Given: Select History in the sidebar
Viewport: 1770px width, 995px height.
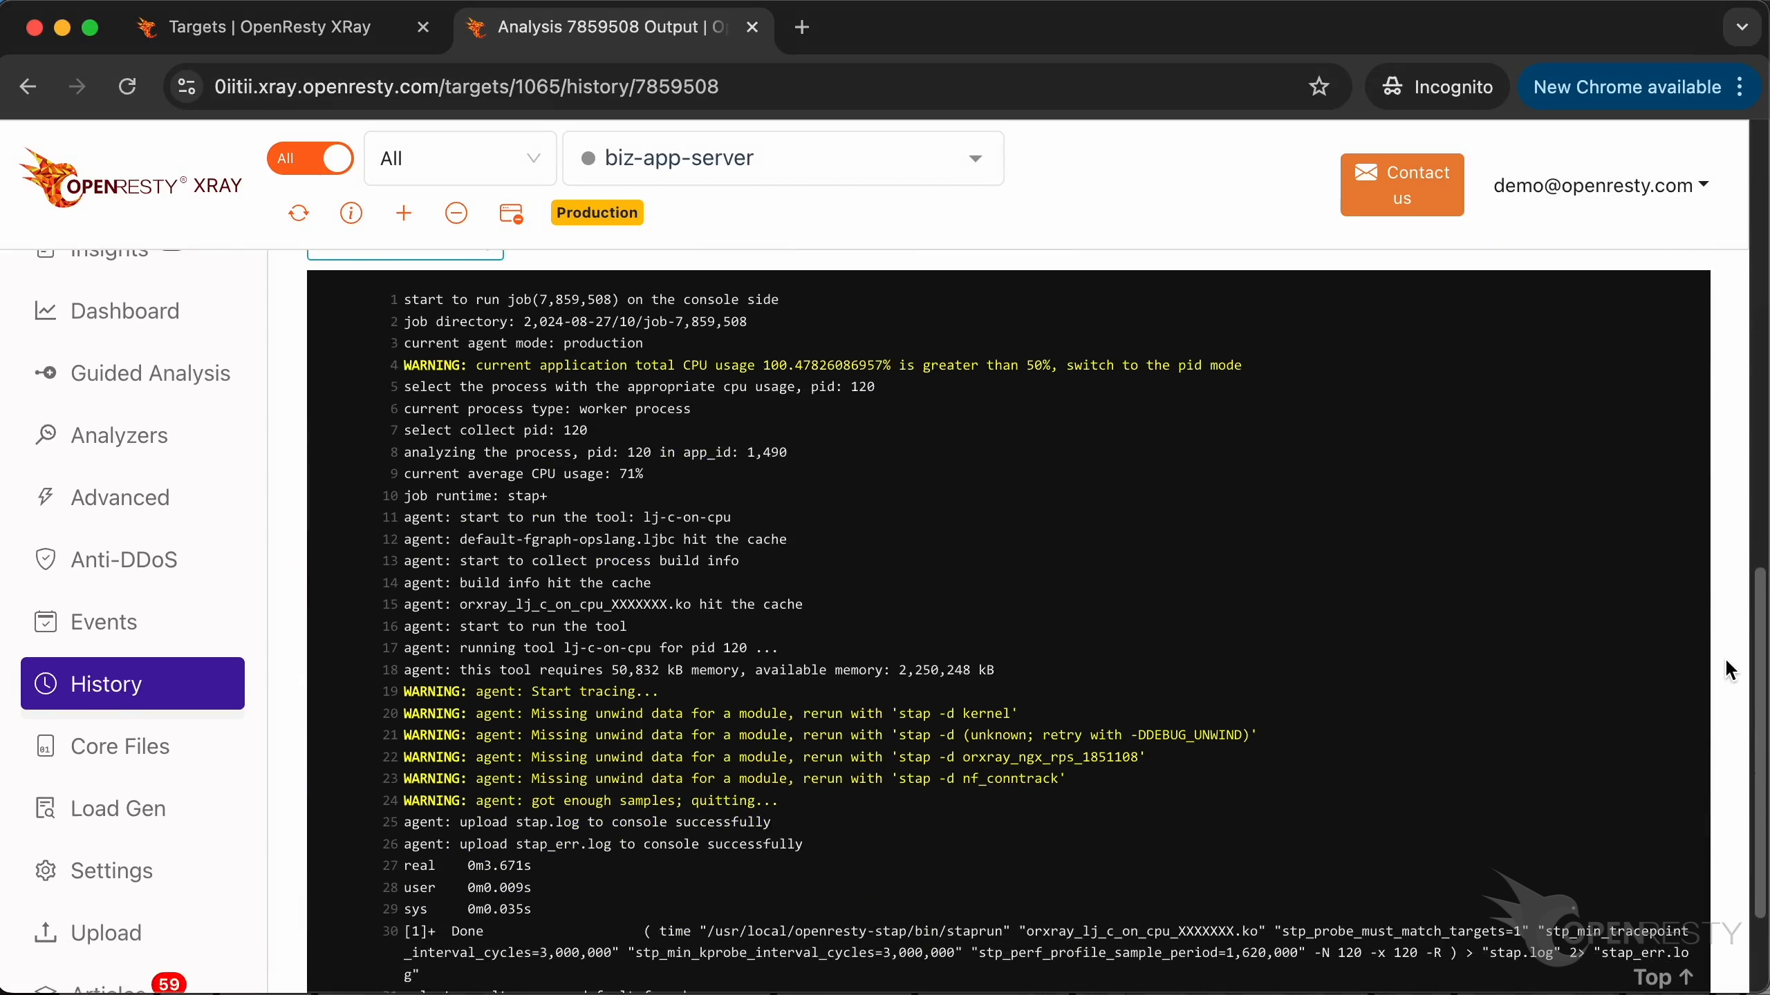Looking at the screenshot, I should point(133,683).
